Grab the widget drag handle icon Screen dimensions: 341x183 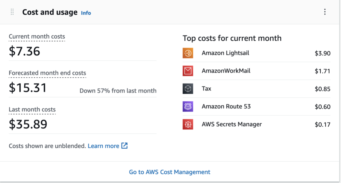[12, 12]
